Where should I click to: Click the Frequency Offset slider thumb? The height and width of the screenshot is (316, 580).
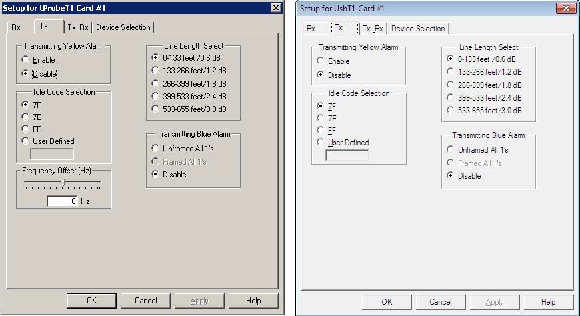pyautogui.click(x=63, y=182)
